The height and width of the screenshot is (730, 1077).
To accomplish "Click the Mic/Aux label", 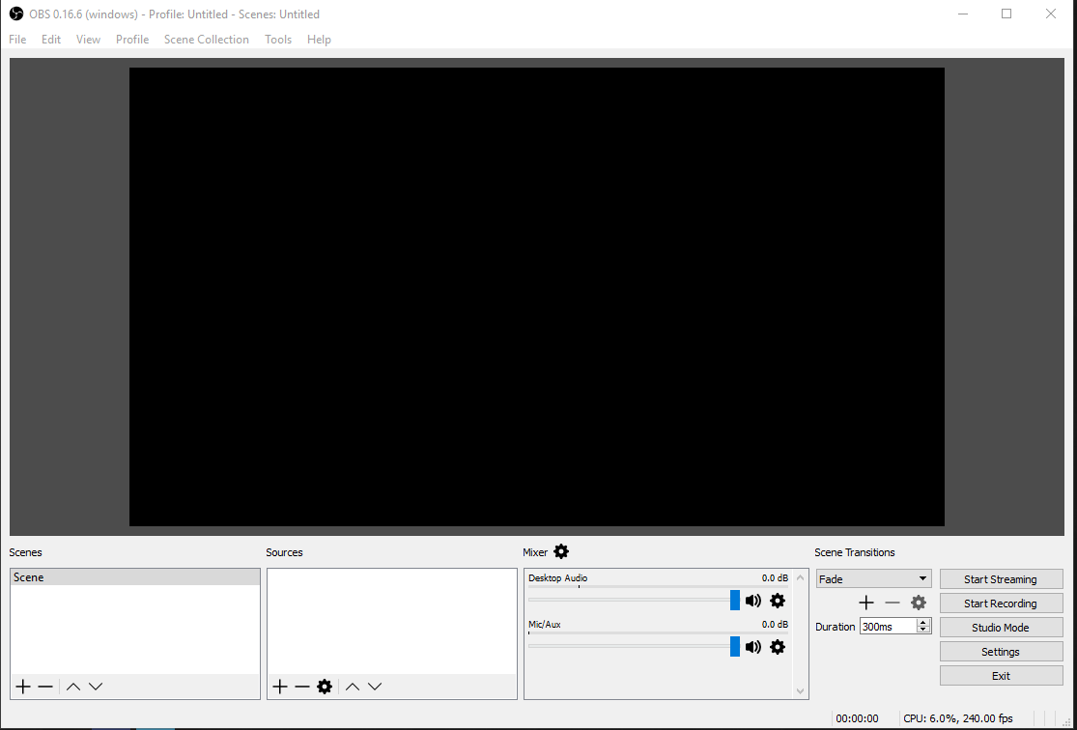I will (x=545, y=624).
